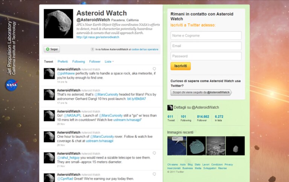
Task: Open the Inserzionisti footer link
Action: point(174,168)
